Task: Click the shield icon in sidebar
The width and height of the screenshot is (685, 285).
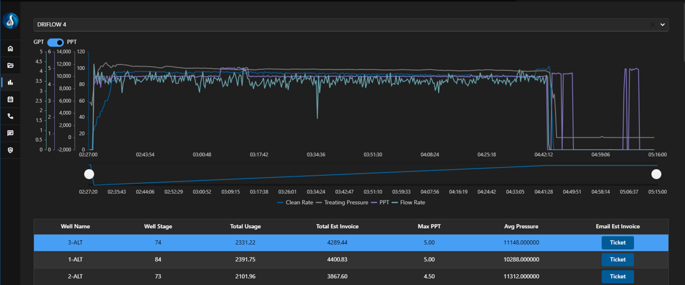Action: (x=10, y=150)
